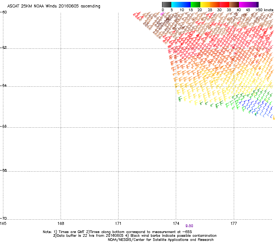The height and width of the screenshot is (242, 275).
Task: Click the cyan-to-blue 5-15 knots segment of the color scale
Action: pos(181,4)
